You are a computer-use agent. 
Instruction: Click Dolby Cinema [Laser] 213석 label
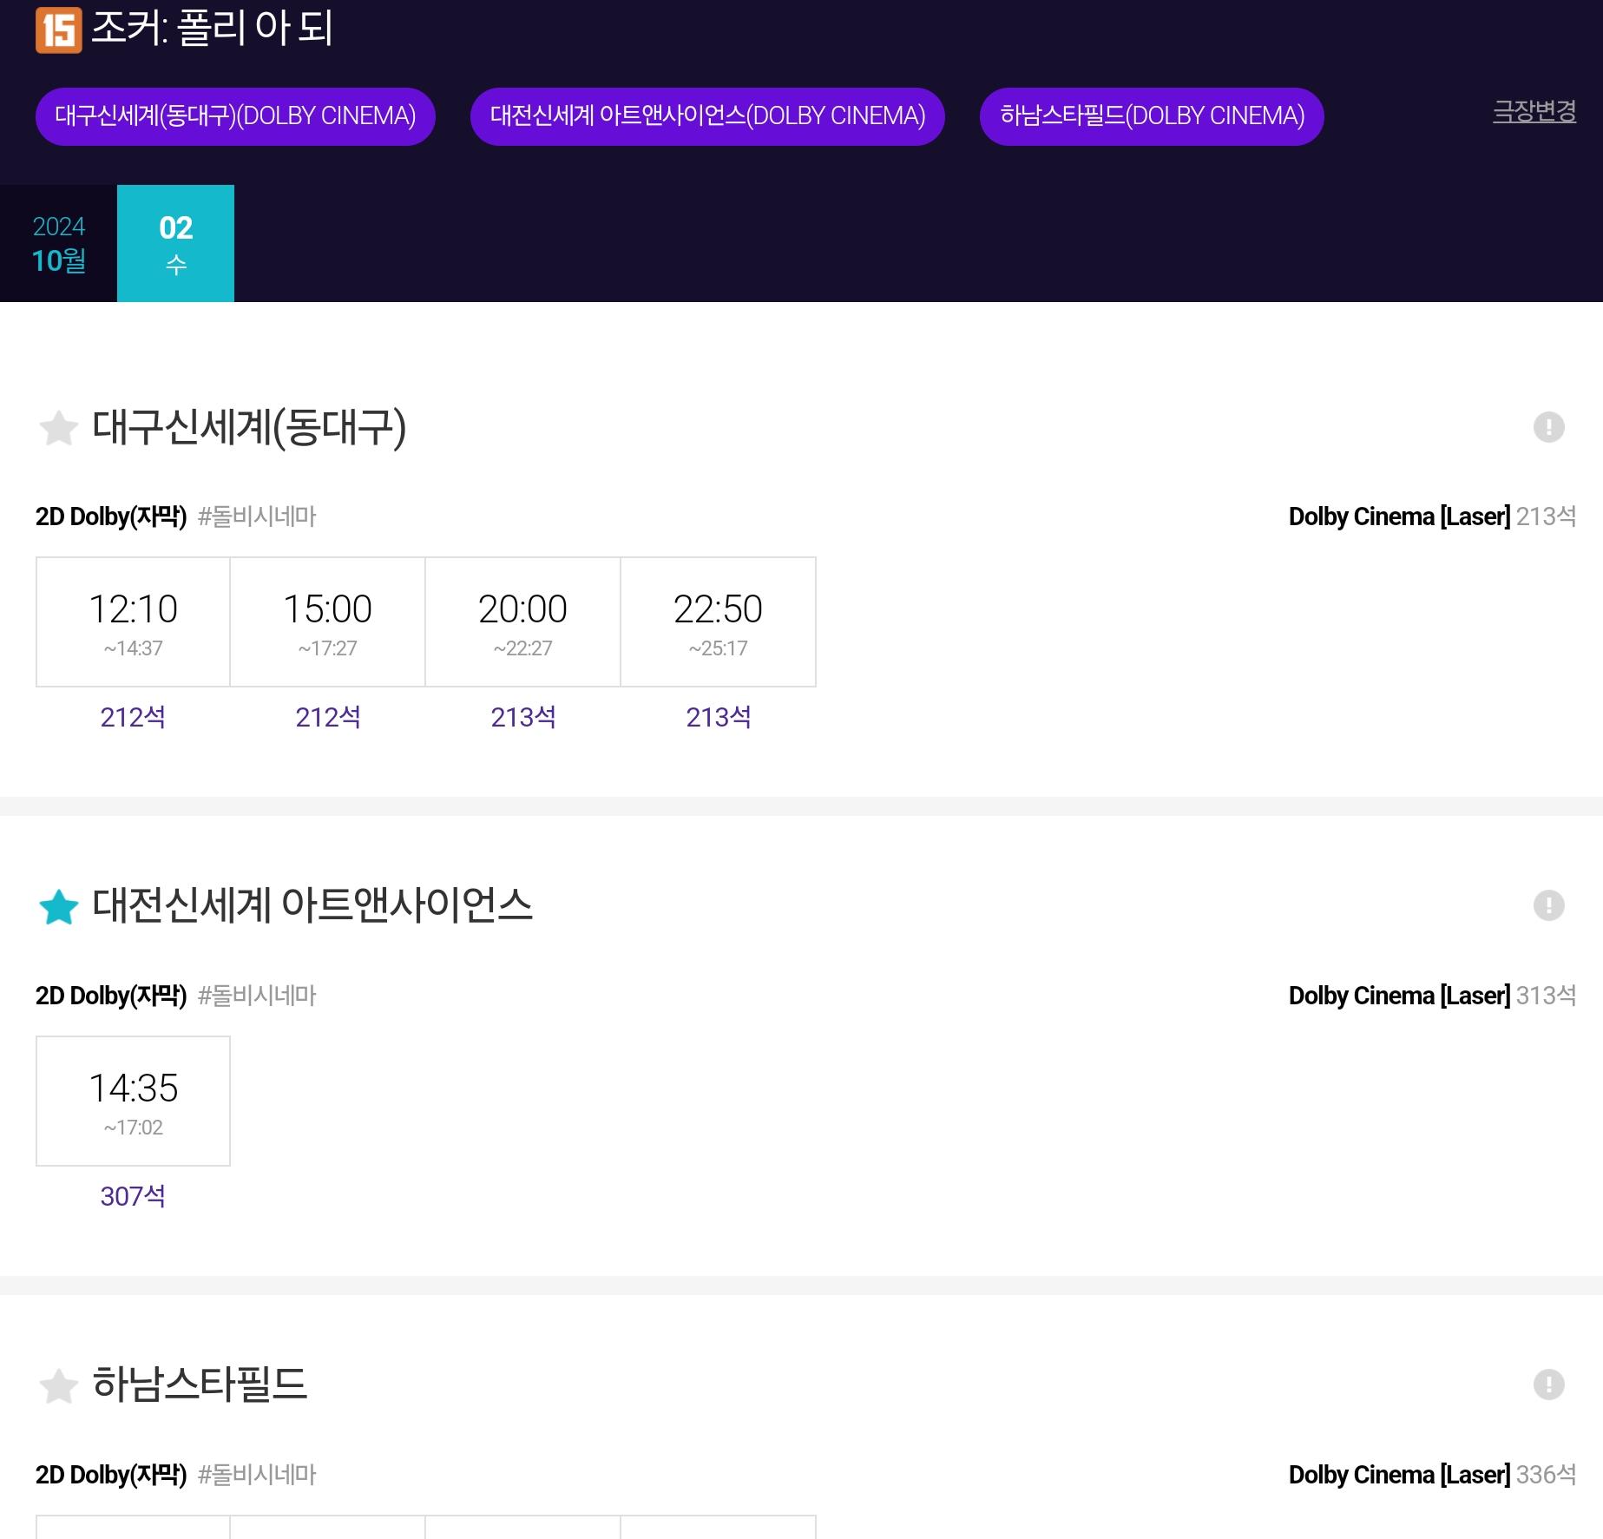tap(1432, 516)
